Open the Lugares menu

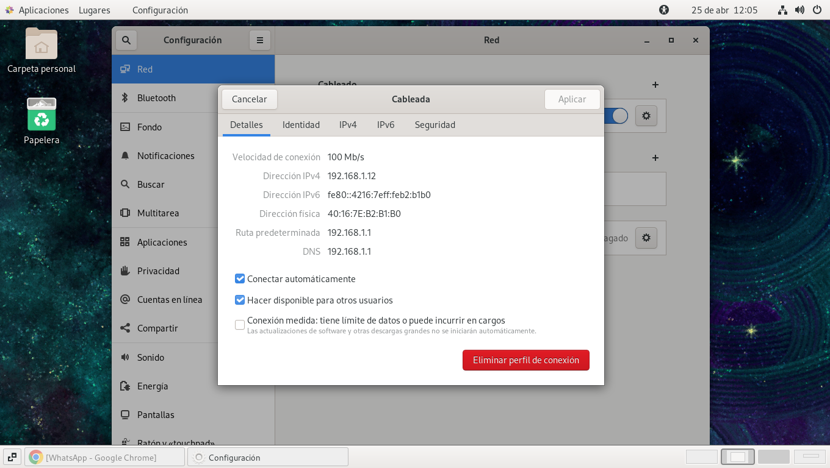point(94,10)
